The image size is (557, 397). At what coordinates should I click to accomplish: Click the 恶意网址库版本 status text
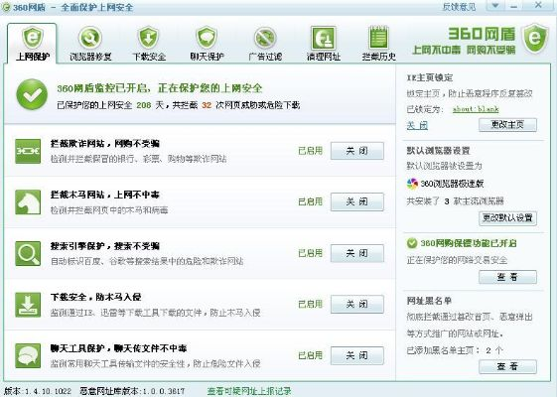132,391
